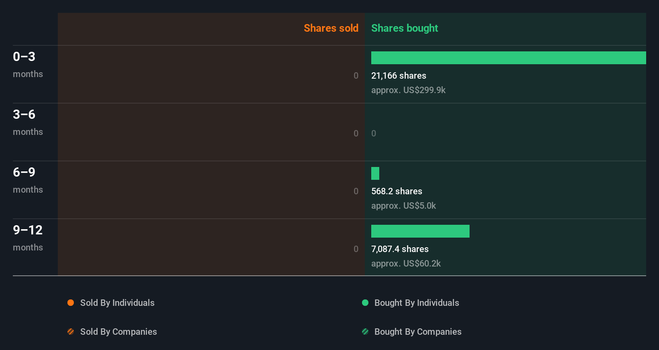The image size is (659, 350).
Task: Click the 9–12 months shares sold zero
Action: coord(356,249)
